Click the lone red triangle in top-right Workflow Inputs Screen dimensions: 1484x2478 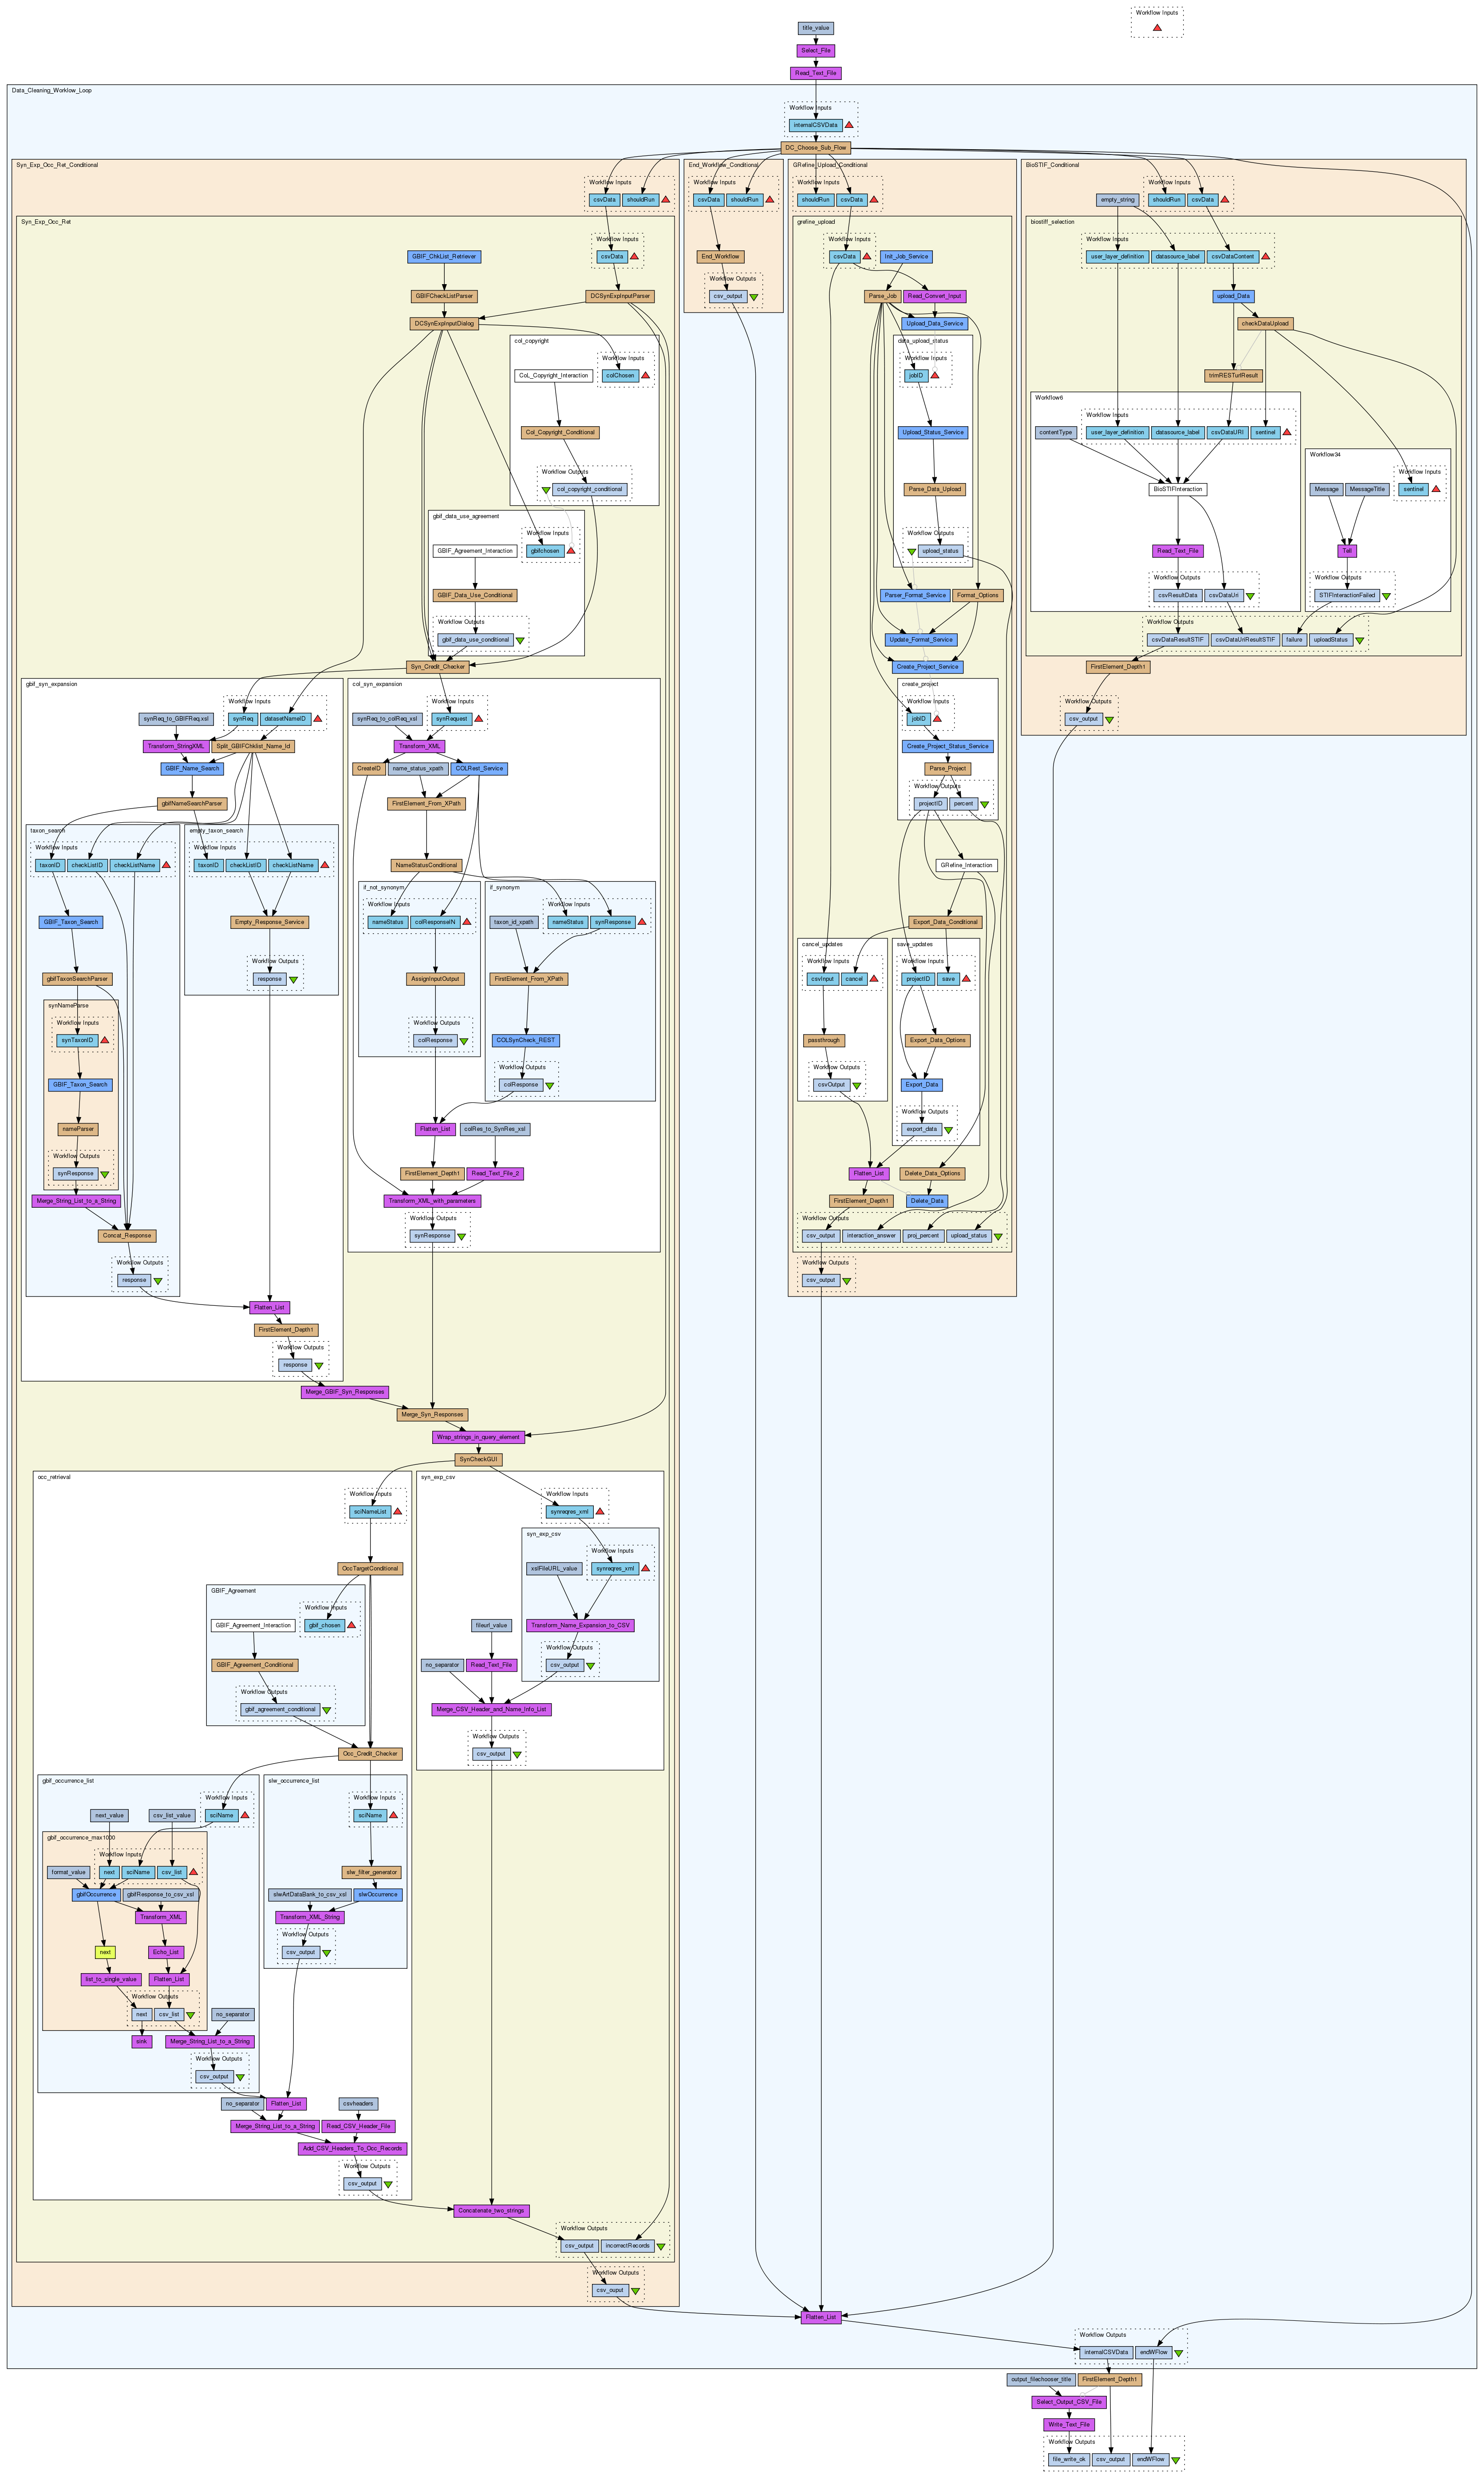coord(1156,28)
